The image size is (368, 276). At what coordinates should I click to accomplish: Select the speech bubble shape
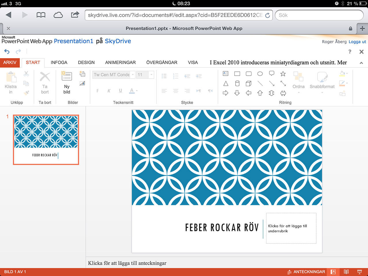coord(271,74)
